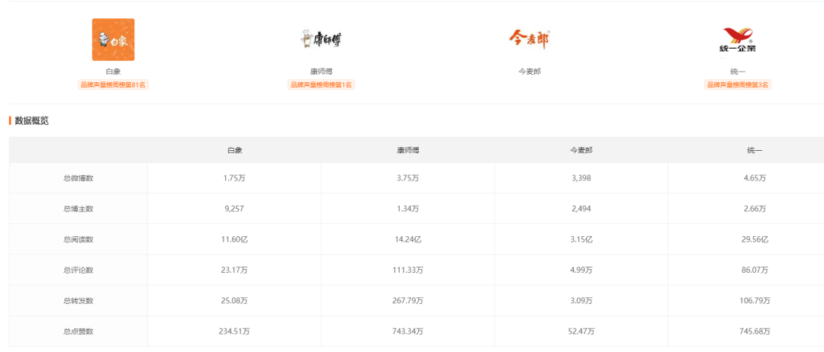
Task: Click the 14.24亿 value cell
Action: [407, 239]
